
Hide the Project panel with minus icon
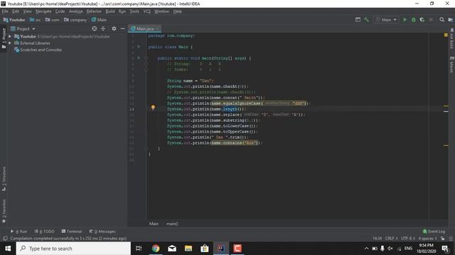tap(123, 28)
